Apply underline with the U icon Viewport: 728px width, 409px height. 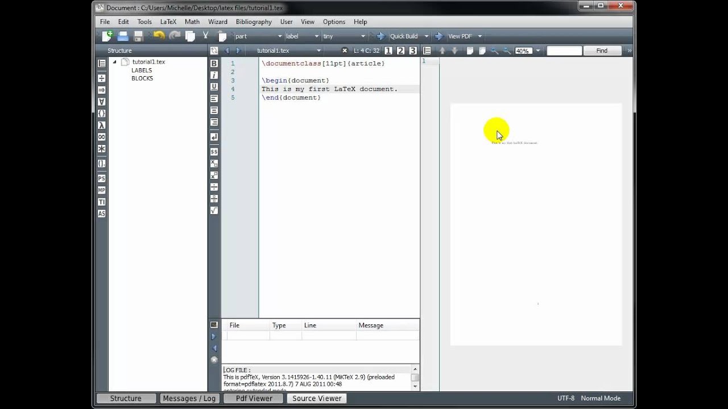214,87
